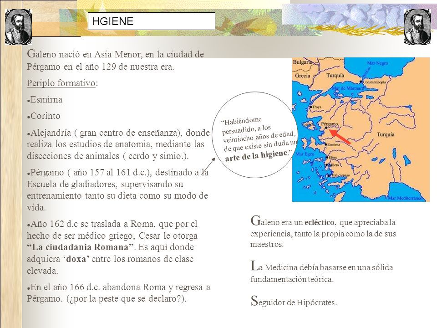The image size is (437, 328).
Task: Click the 'Mar Mediterráneo' label on the map
Action: (405, 198)
